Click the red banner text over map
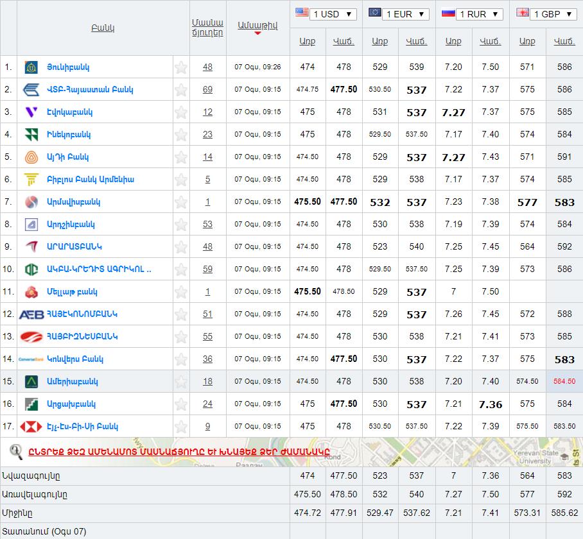Viewport: 583px width, 539px height. [183, 451]
